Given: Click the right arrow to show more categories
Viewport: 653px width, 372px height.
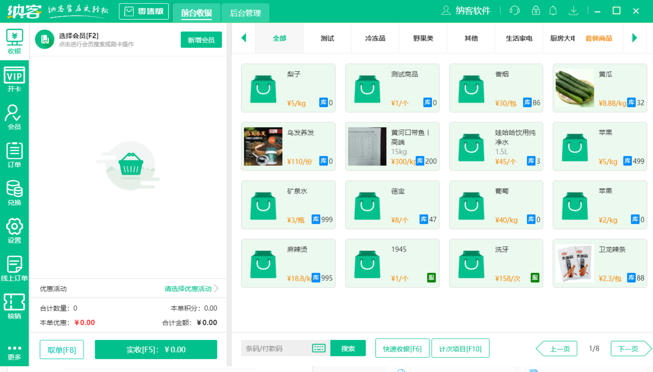Looking at the screenshot, I should pos(635,38).
